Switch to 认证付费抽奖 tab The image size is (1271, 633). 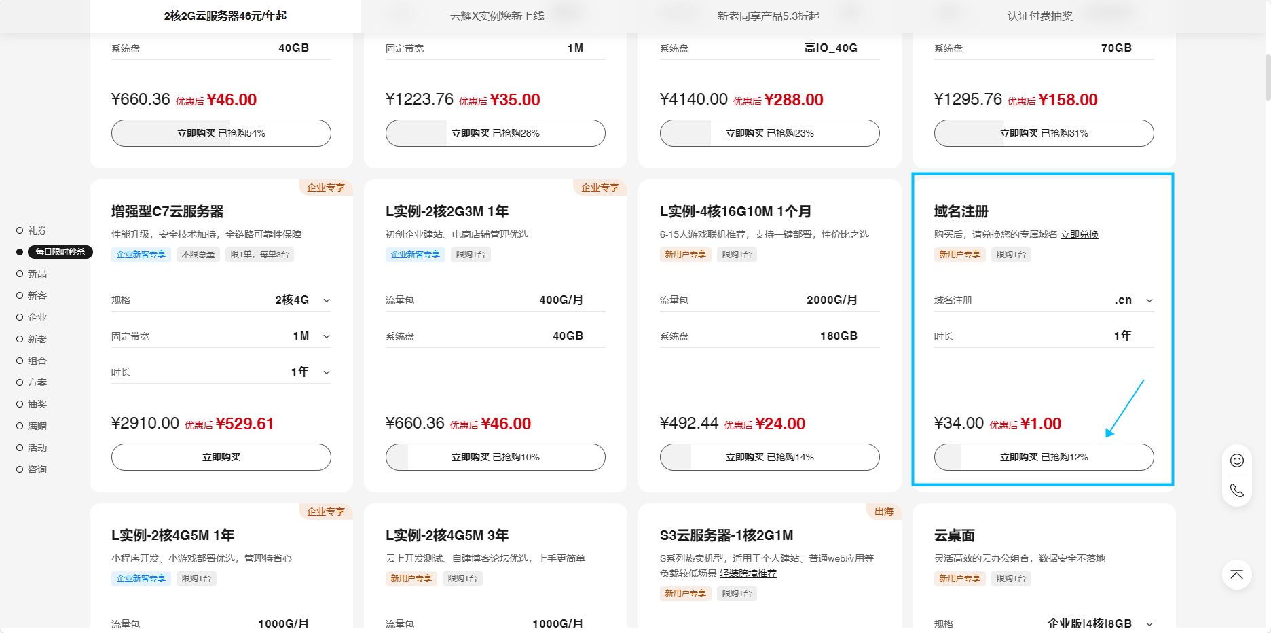[1040, 16]
